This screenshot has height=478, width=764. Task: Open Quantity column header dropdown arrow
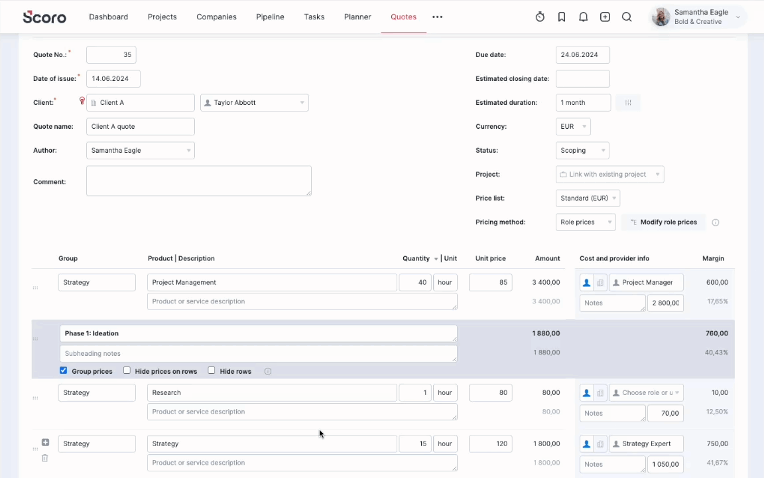coord(436,259)
